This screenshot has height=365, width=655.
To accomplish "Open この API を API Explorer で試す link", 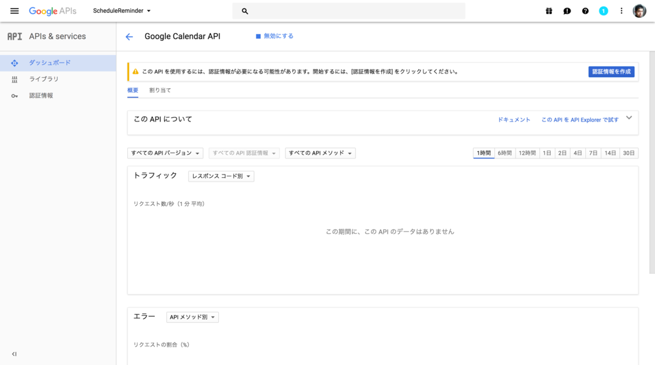I will coord(580,120).
